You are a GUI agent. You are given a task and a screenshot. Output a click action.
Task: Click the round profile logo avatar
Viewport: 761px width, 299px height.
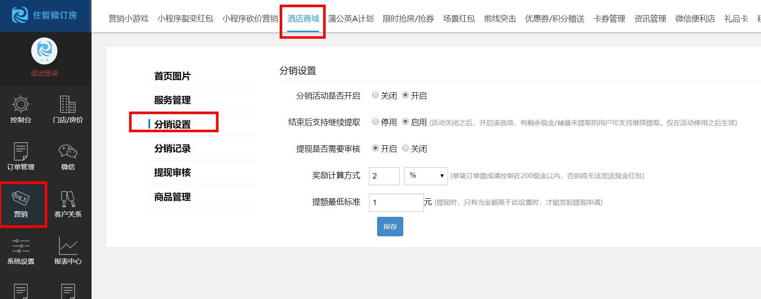coord(44,51)
